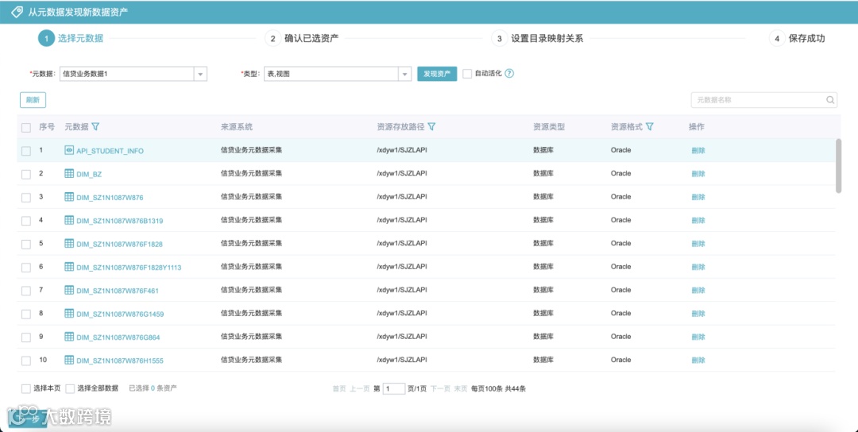Click the tag icon in the title bar

(17, 11)
